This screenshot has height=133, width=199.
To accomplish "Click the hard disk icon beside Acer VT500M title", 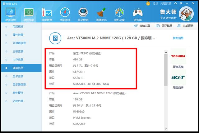I will (x=55, y=38).
